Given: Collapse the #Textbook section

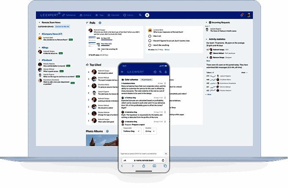Looking at the screenshot, I should coord(39,60).
